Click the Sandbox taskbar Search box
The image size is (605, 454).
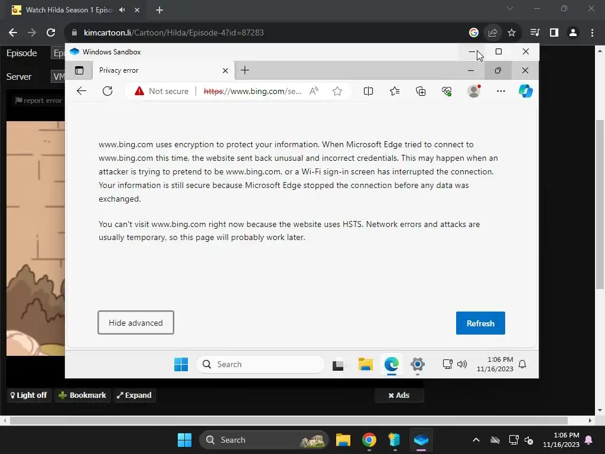[261, 364]
